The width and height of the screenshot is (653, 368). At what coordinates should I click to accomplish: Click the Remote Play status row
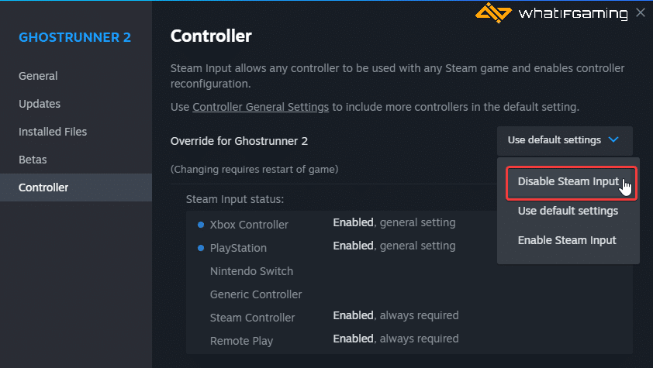(x=409, y=341)
